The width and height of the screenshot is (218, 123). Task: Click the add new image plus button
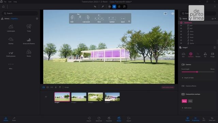[46, 97]
